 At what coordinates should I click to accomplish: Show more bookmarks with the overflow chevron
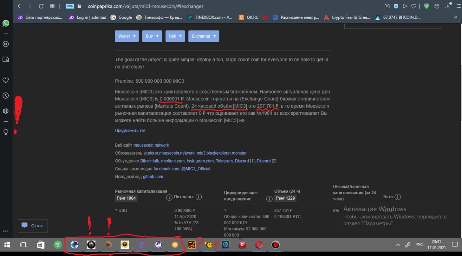pos(456,17)
